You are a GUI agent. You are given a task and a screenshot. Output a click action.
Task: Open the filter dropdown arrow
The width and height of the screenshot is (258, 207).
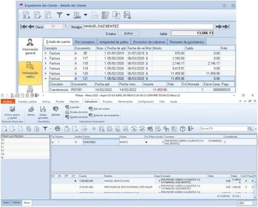68,15
